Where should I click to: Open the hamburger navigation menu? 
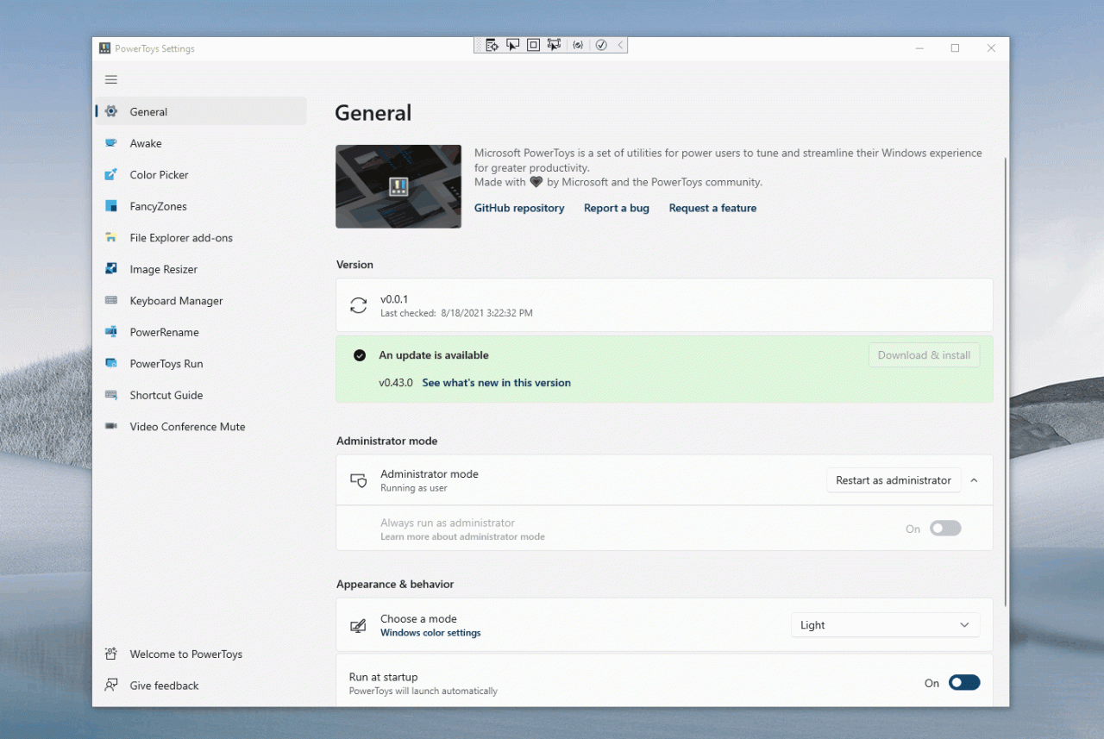click(x=111, y=79)
